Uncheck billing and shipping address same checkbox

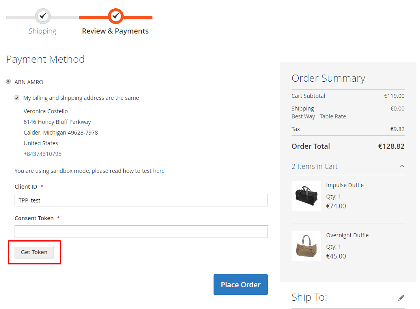coord(17,98)
